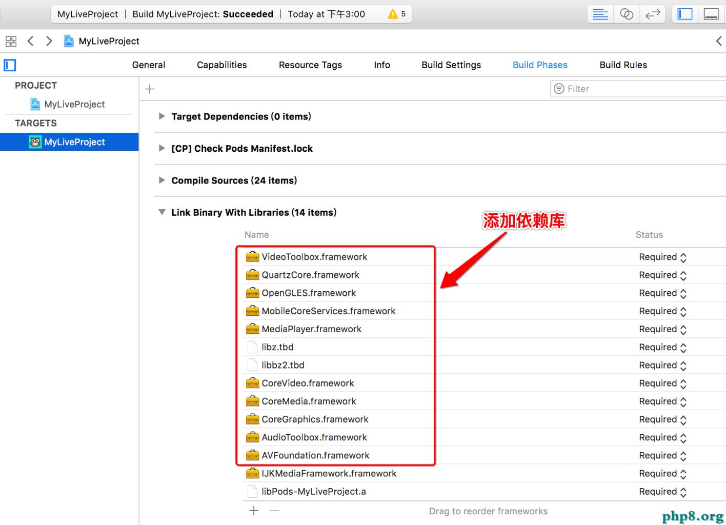The image size is (726, 525).
Task: Expand the Target Dependencies section
Action: [162, 116]
